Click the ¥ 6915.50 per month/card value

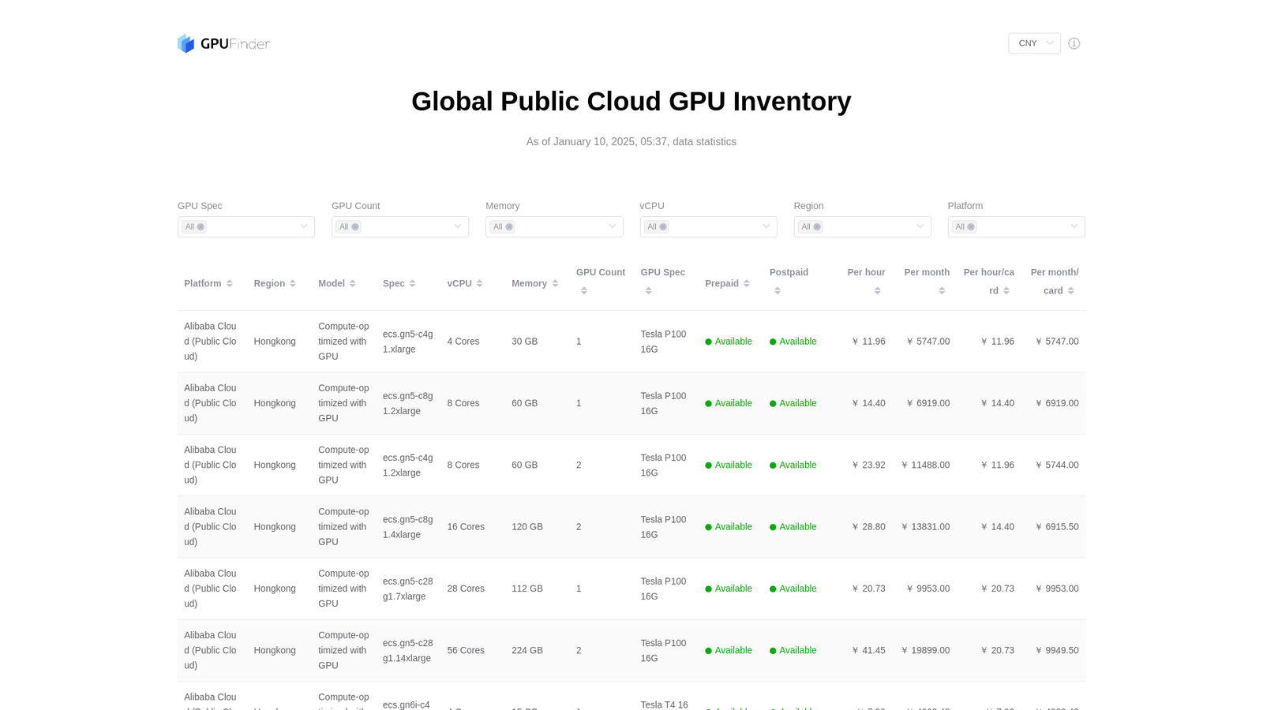pos(1057,527)
